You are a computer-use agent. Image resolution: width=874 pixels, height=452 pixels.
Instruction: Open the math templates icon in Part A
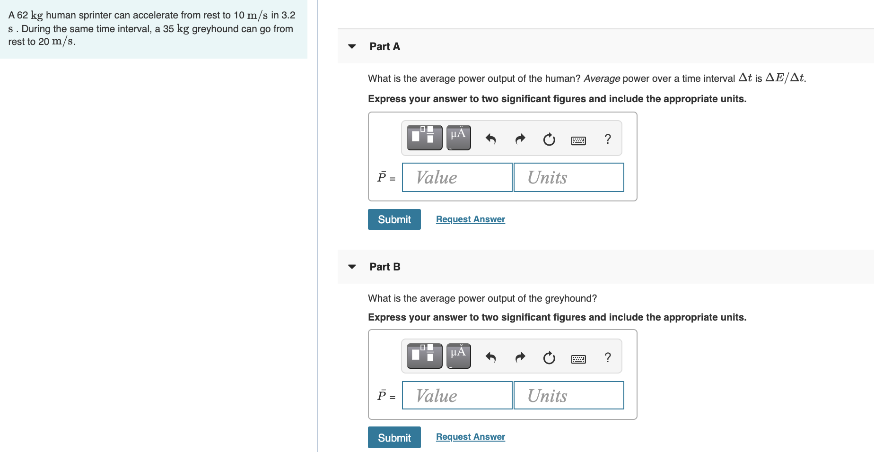[x=424, y=138]
